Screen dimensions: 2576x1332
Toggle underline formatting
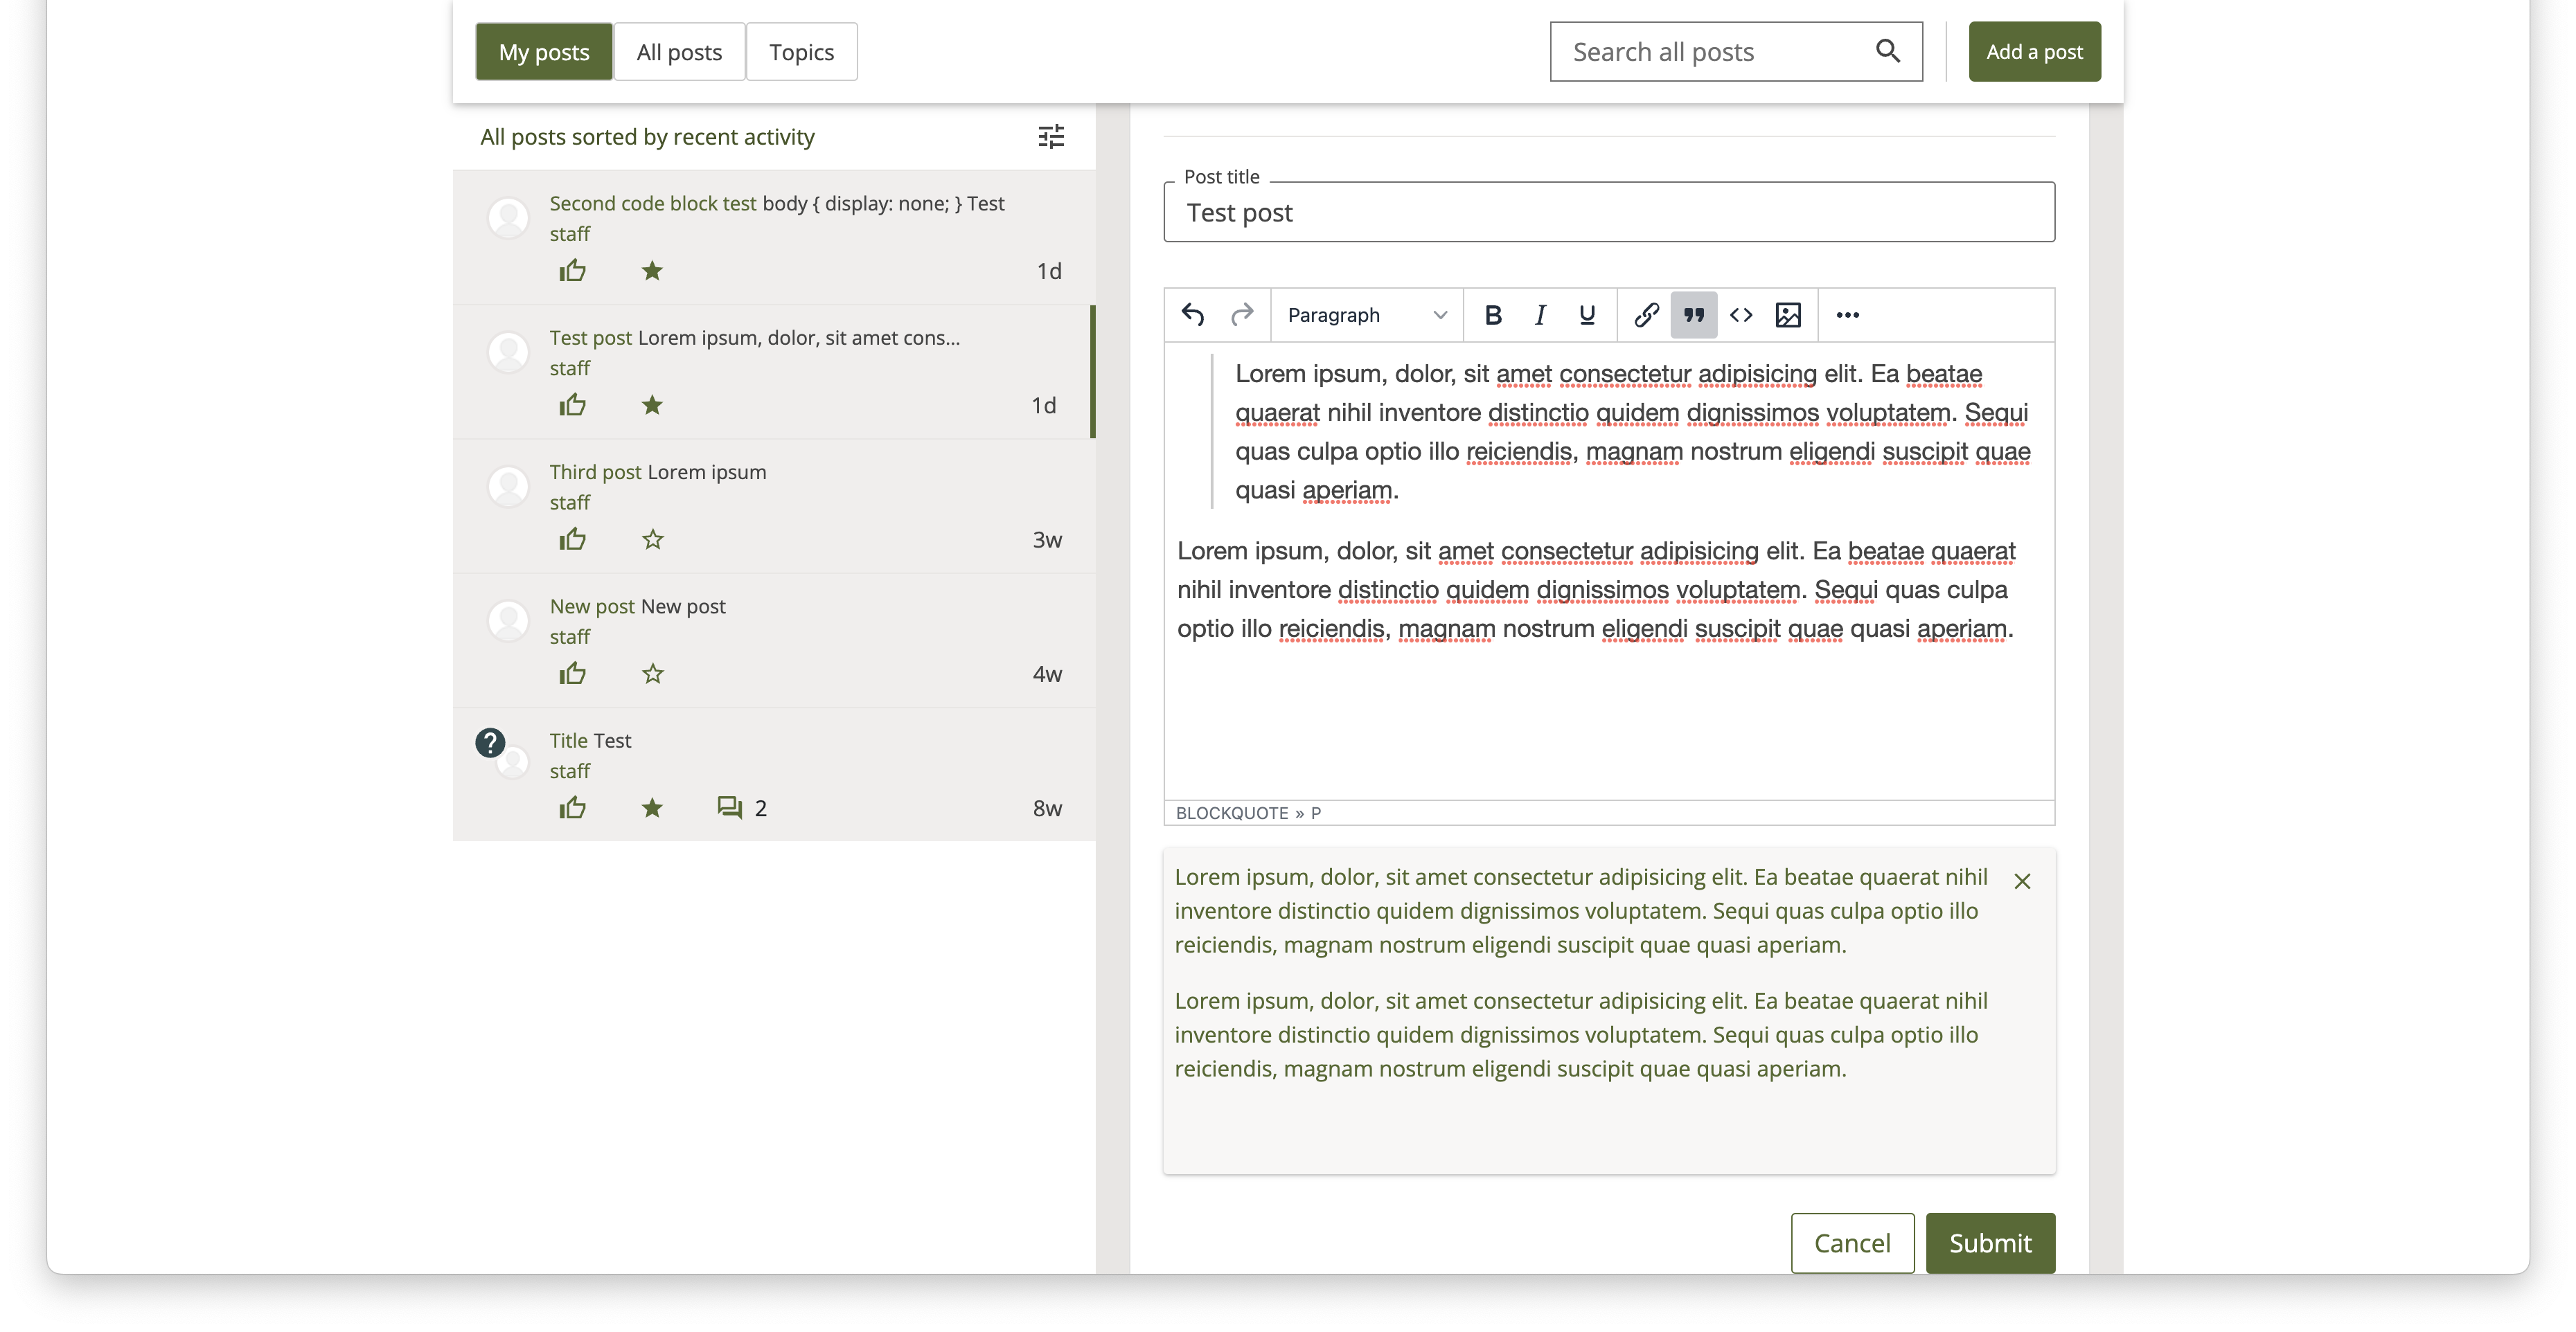coord(1587,315)
